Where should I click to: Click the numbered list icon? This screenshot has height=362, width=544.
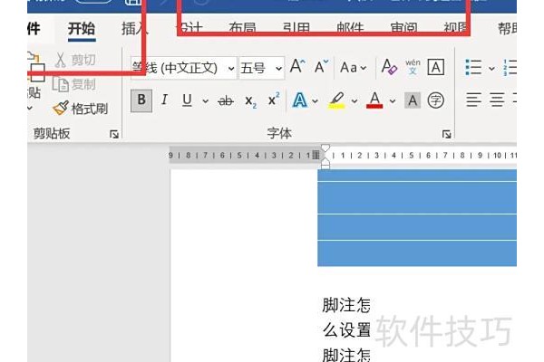(510, 67)
